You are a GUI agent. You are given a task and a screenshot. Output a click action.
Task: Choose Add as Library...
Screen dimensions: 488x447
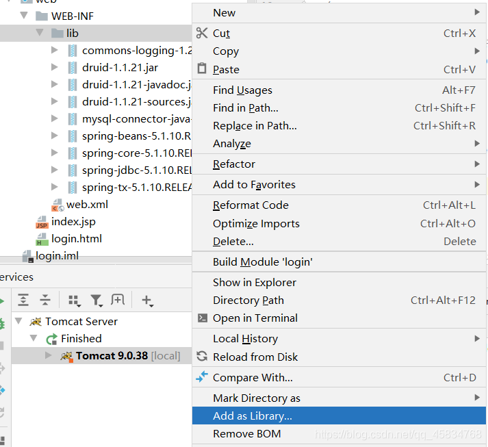point(339,416)
